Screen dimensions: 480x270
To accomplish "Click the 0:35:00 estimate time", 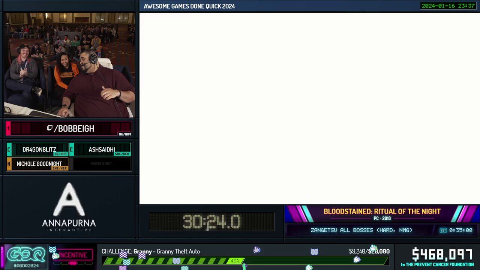I will pyautogui.click(x=461, y=230).
